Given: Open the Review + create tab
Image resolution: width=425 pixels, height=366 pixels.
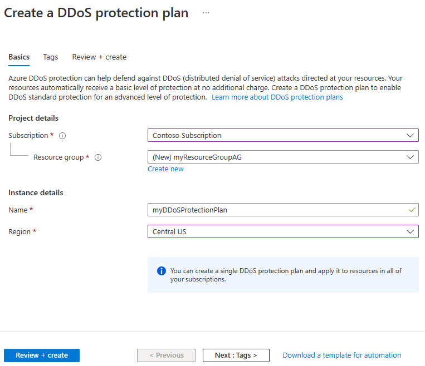Looking at the screenshot, I should pos(99,57).
